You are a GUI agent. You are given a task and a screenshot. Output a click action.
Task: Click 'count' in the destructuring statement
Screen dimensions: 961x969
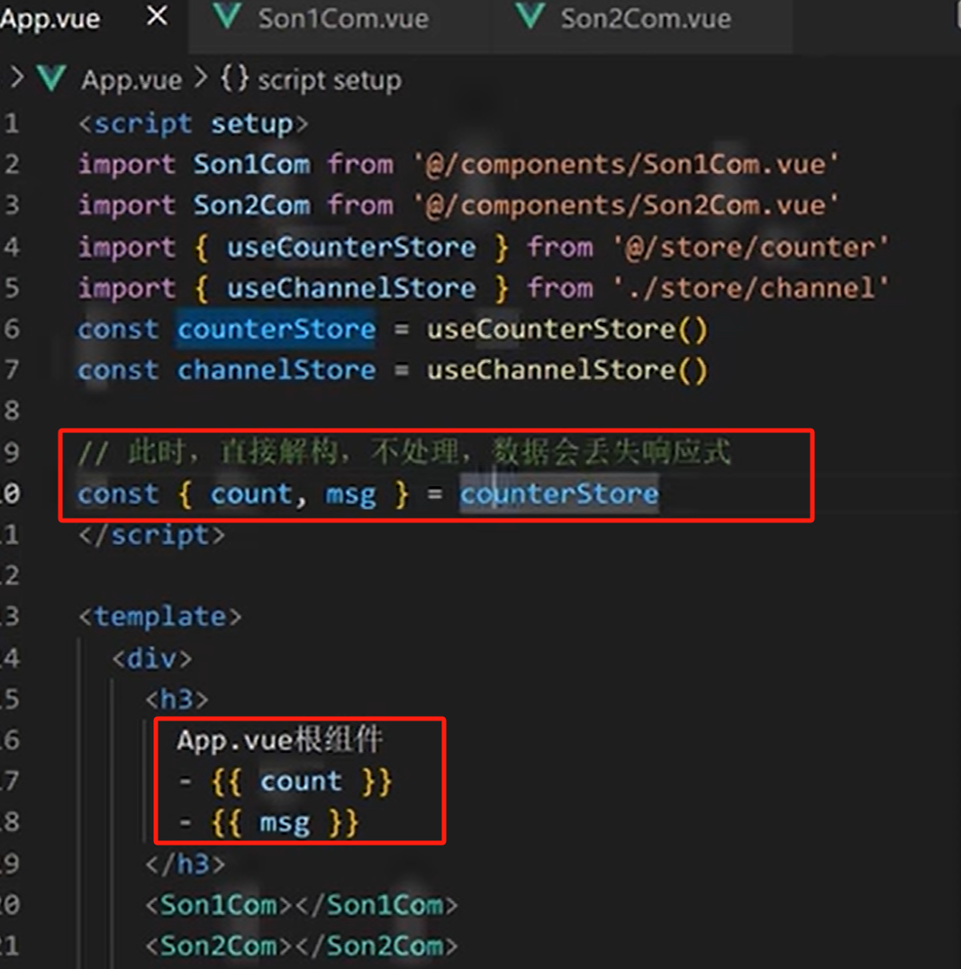point(251,494)
